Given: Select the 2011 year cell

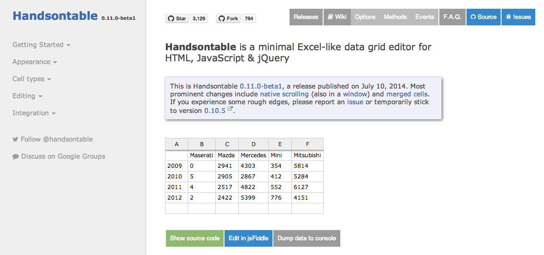Looking at the screenshot, I should (177, 187).
